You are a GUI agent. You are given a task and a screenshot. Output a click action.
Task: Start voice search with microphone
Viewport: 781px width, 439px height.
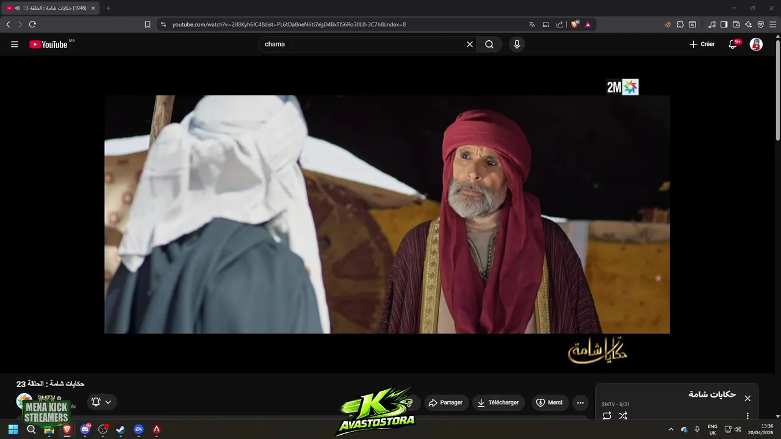click(517, 44)
